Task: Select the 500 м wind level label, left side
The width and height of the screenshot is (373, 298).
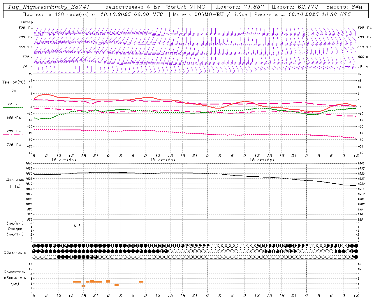Action: pyautogui.click(x=28, y=57)
